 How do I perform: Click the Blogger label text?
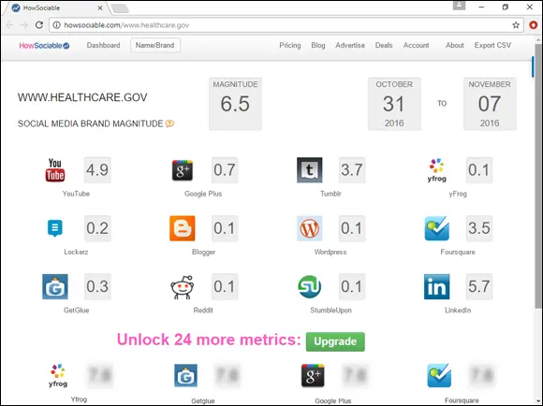click(x=203, y=252)
